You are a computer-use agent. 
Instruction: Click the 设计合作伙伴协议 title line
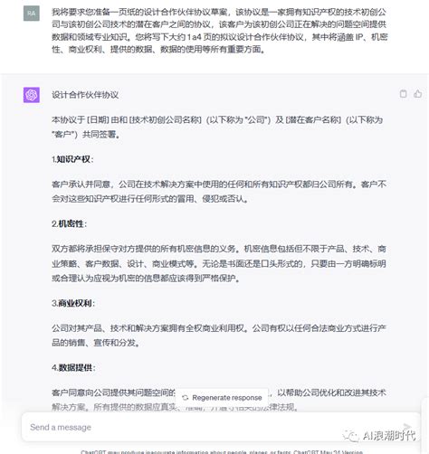point(85,95)
